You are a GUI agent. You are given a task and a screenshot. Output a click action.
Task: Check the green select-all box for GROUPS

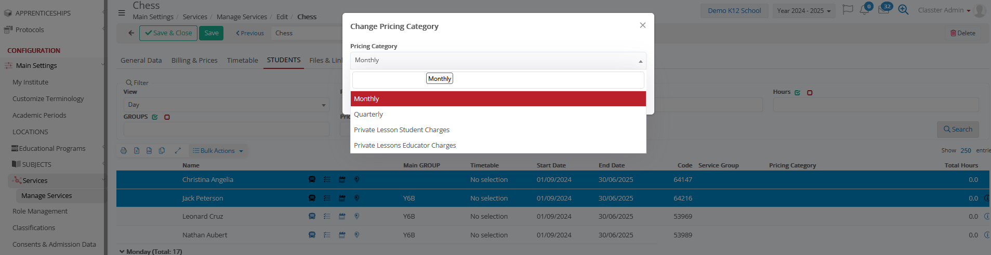tap(155, 117)
